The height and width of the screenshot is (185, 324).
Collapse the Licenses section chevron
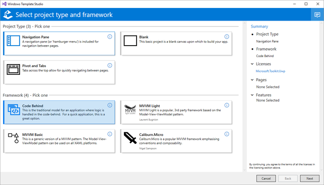tap(252, 64)
